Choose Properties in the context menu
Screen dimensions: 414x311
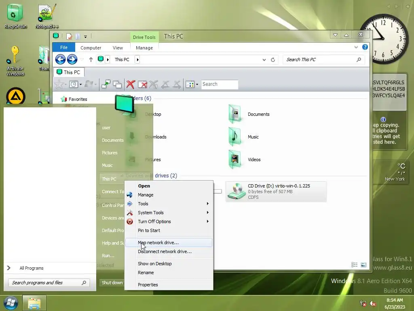pos(169,285)
